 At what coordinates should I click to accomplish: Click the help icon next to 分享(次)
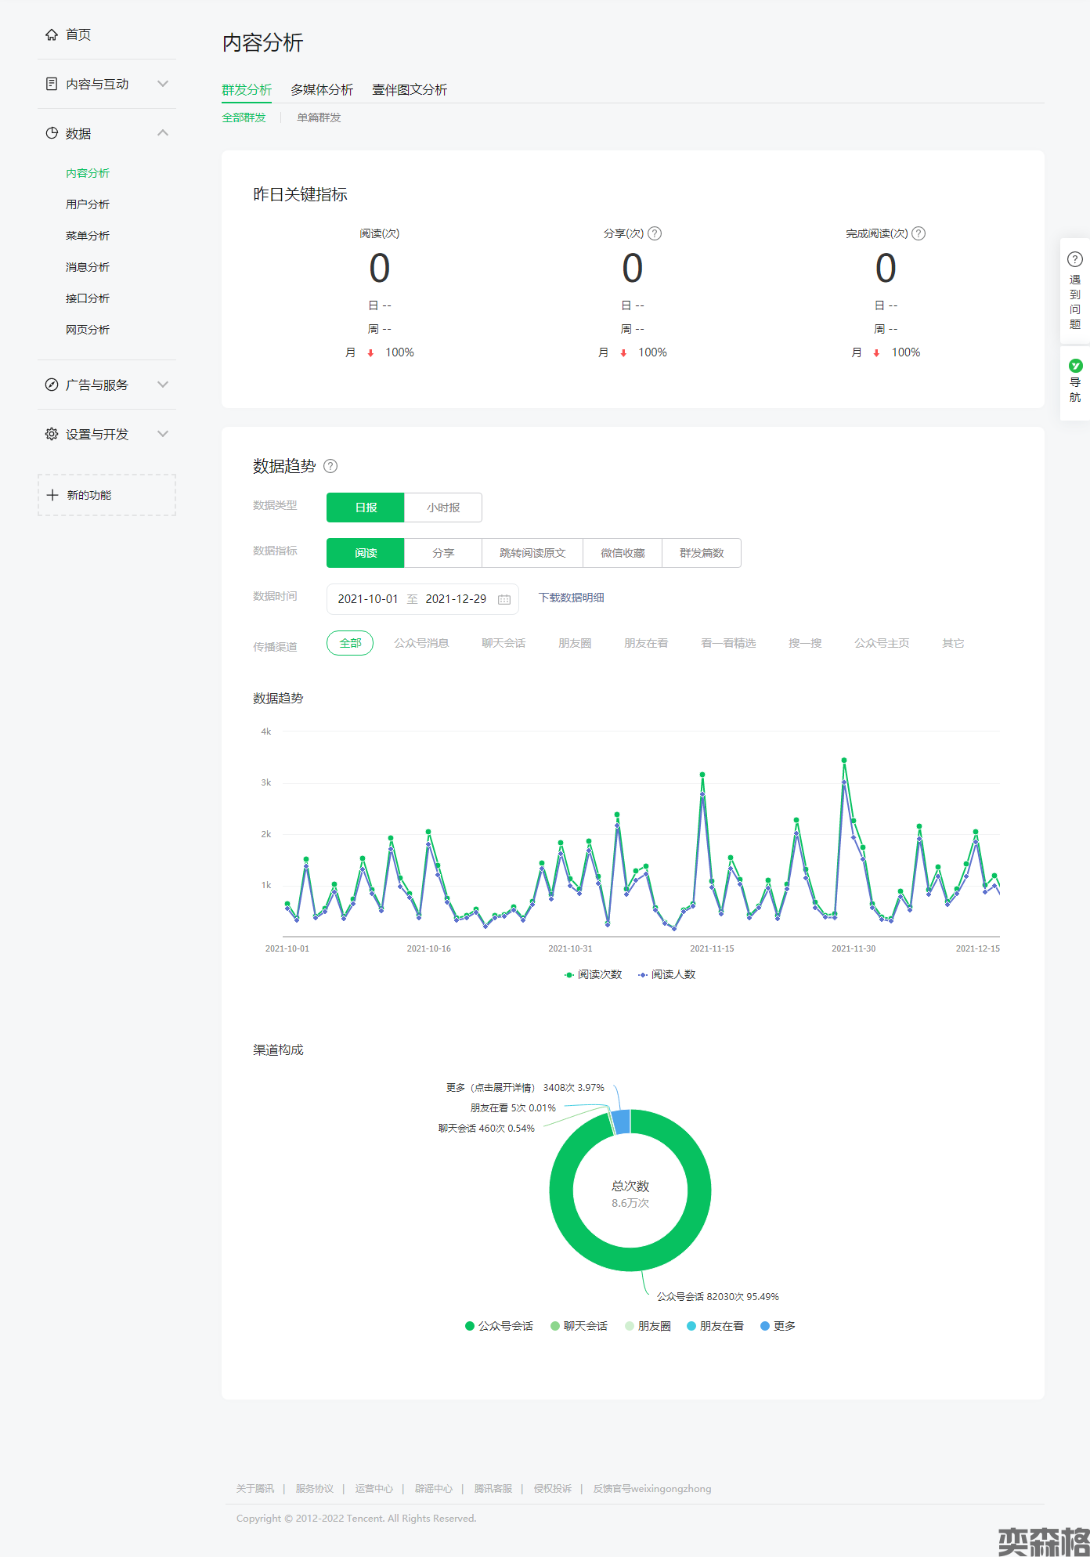(655, 233)
